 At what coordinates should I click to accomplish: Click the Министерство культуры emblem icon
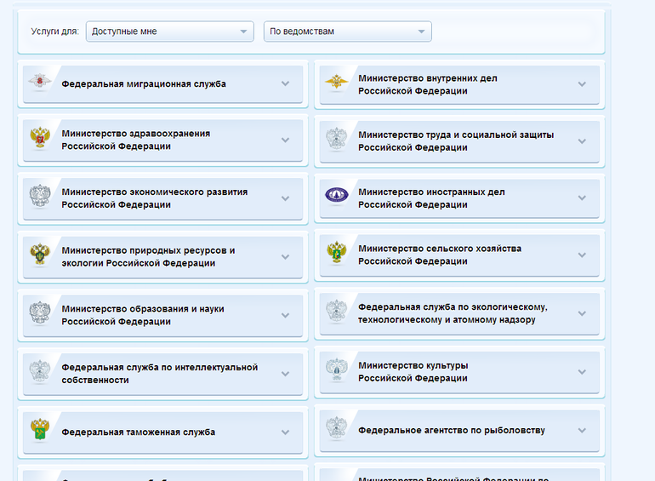pyautogui.click(x=337, y=370)
